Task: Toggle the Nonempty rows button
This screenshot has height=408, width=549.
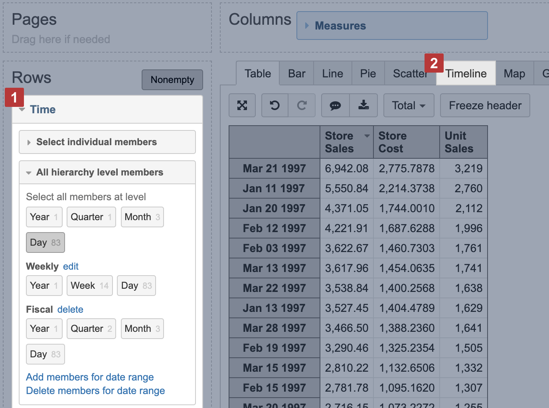Action: 172,80
